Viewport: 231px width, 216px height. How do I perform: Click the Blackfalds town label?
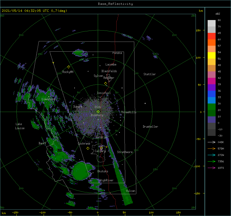pos(109,71)
